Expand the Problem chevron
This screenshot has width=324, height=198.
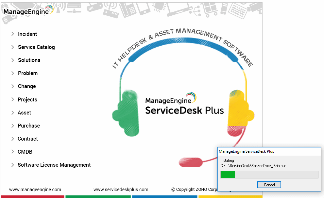(x=13, y=73)
